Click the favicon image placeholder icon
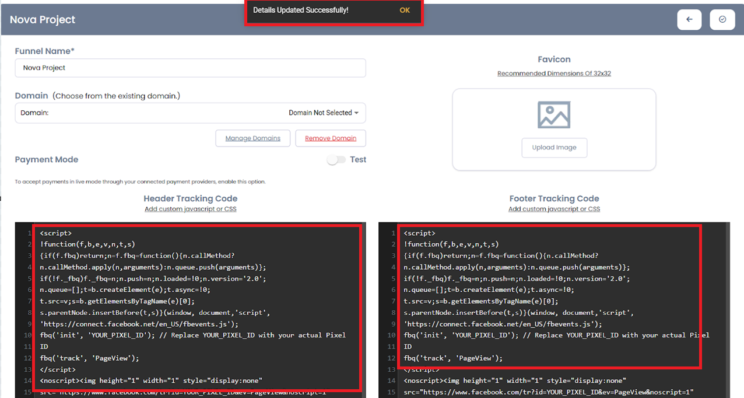 coord(553,114)
